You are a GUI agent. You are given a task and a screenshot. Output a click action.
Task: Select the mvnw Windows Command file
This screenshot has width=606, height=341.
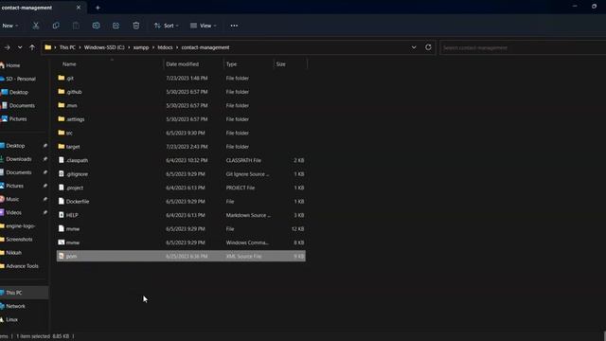[181, 242]
